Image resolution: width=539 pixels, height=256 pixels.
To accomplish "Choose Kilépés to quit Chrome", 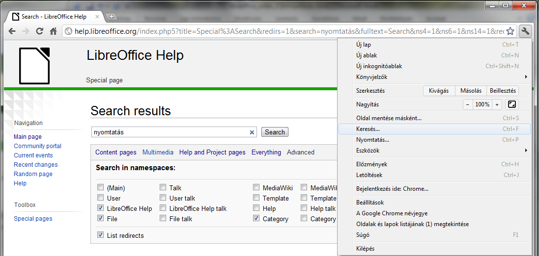I will pos(434,249).
